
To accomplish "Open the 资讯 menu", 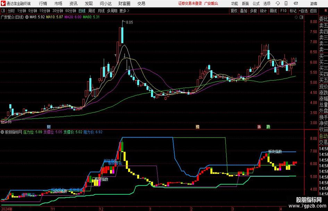I will 74,3.
